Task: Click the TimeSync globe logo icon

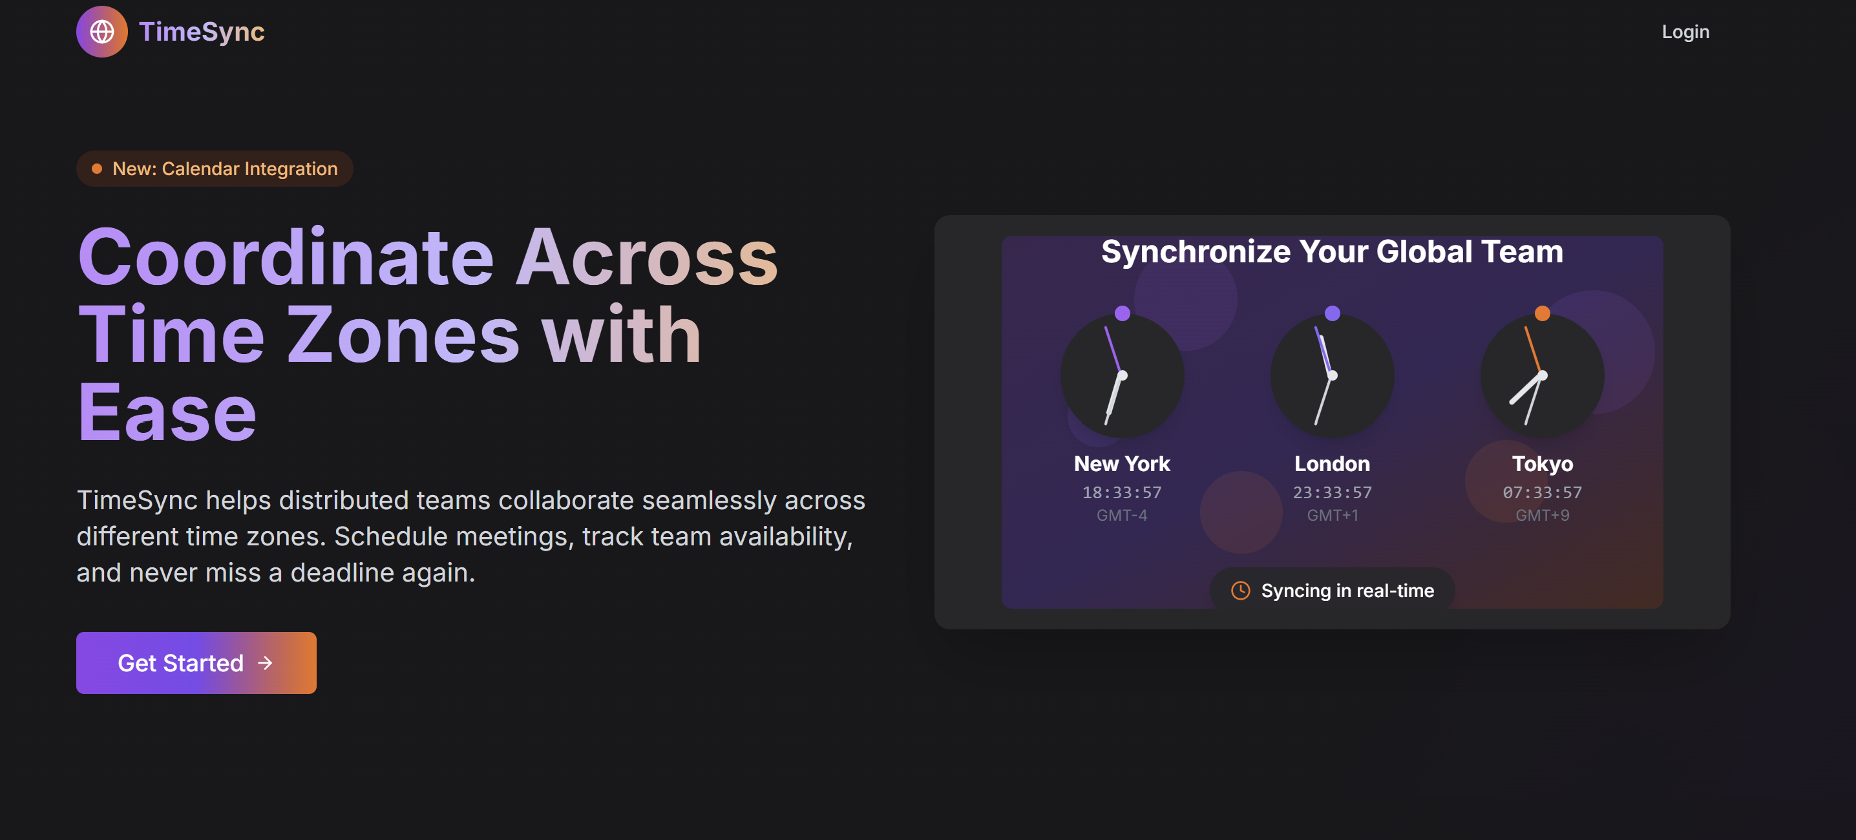Action: (101, 32)
